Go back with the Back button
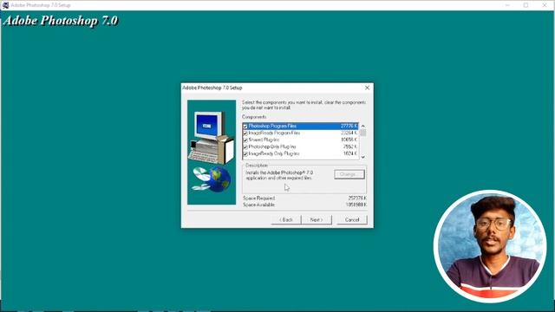Screen dimensions: 555x312 (x=286, y=219)
